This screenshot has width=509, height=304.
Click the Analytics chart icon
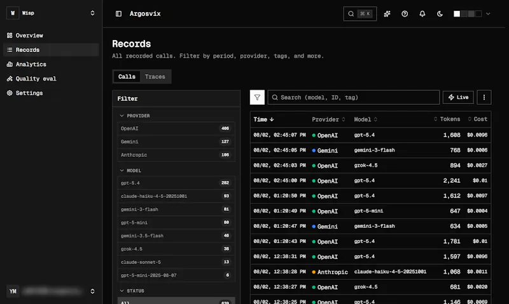[10, 64]
